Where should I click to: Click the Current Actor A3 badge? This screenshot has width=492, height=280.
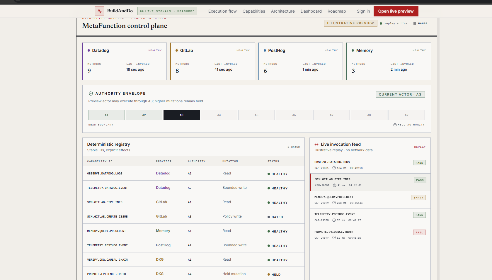400,94
